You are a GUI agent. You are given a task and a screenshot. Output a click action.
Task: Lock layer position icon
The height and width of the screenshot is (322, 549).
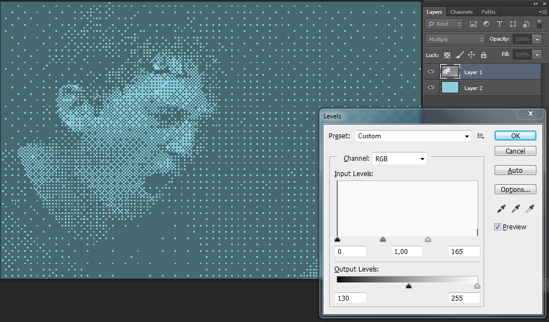point(471,55)
